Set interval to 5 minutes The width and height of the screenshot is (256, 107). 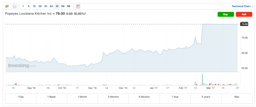pos(29,6)
